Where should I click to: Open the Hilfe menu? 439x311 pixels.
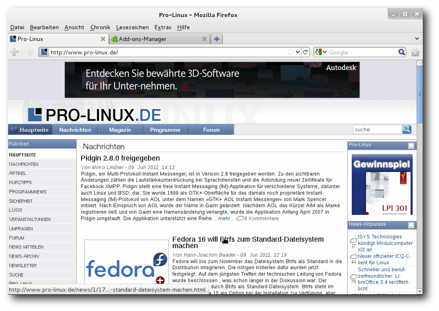tap(183, 27)
